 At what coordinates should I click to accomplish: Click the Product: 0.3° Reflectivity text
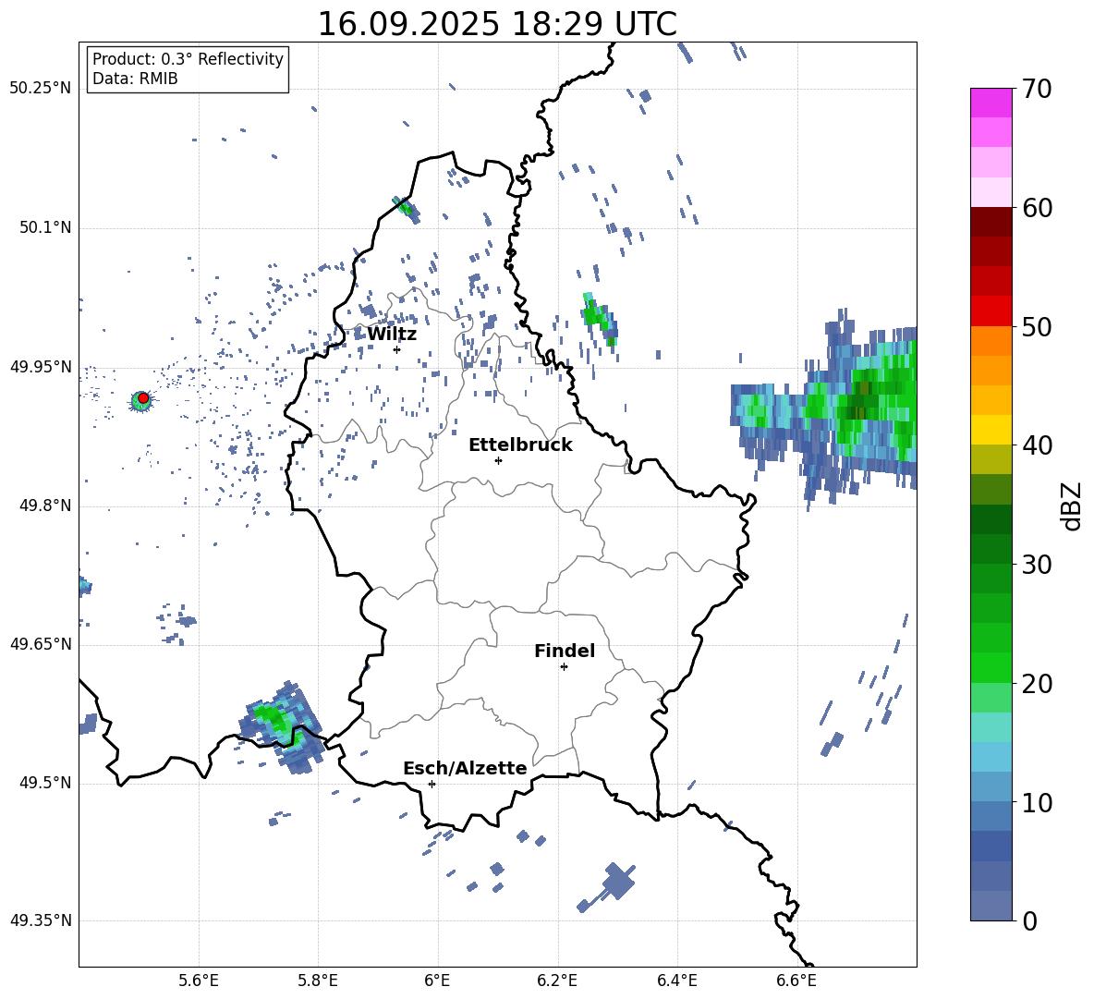[188, 59]
